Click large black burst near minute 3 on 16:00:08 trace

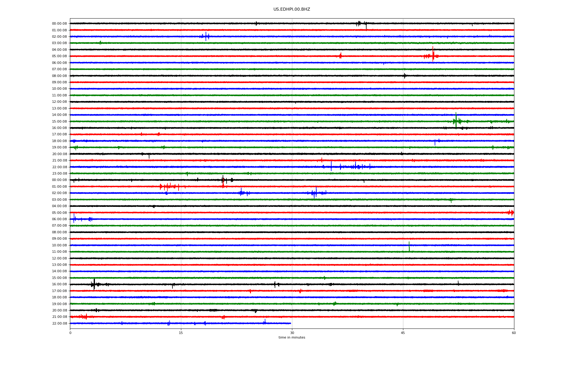[x=94, y=284]
